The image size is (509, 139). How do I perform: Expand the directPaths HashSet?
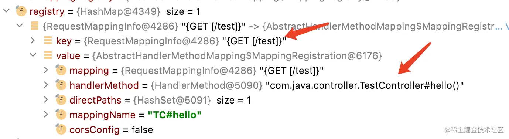tap(46, 99)
